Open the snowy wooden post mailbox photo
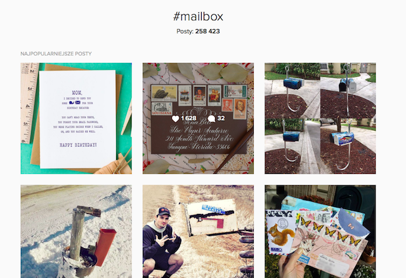This screenshot has width=406, height=278. click(x=76, y=232)
